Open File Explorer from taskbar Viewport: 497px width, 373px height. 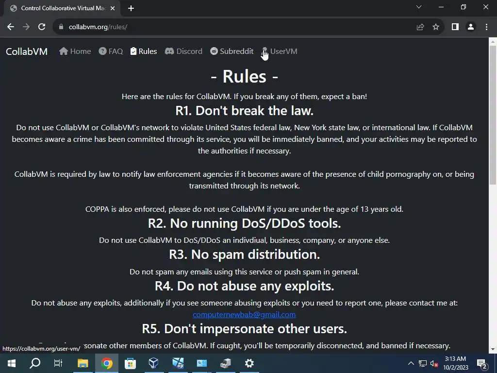(x=83, y=363)
